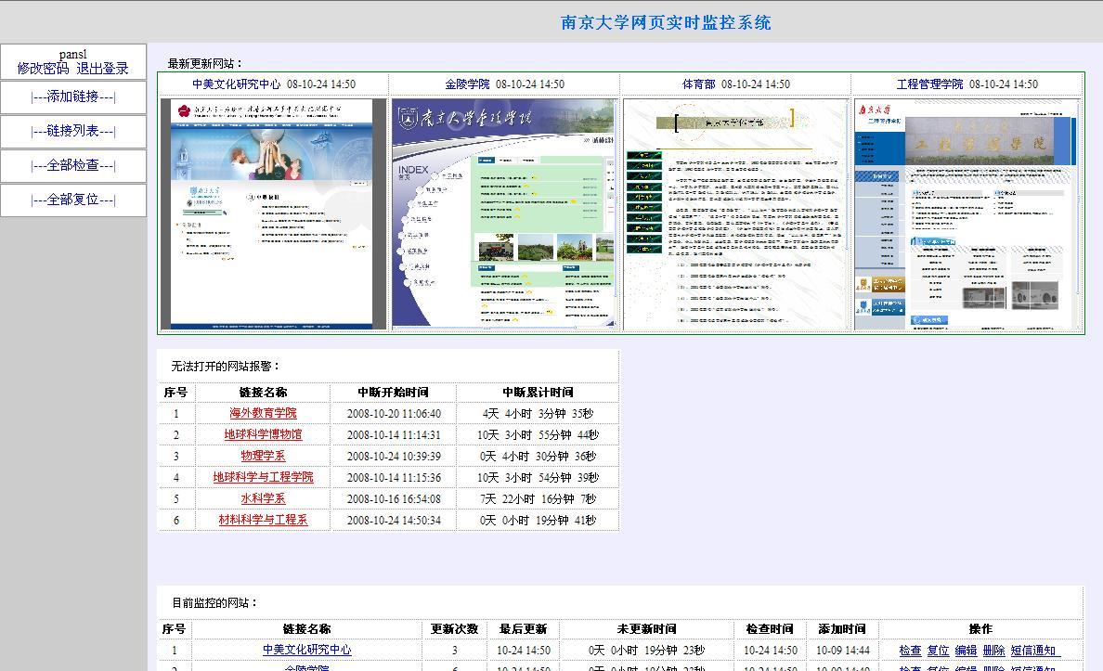Click the 中美文化研究中心 website screenshot

coord(274,213)
